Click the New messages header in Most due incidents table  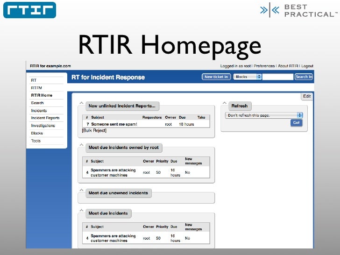[x=193, y=227]
